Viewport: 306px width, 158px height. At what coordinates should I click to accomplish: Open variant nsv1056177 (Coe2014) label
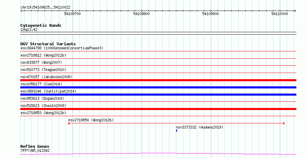tap(41, 84)
